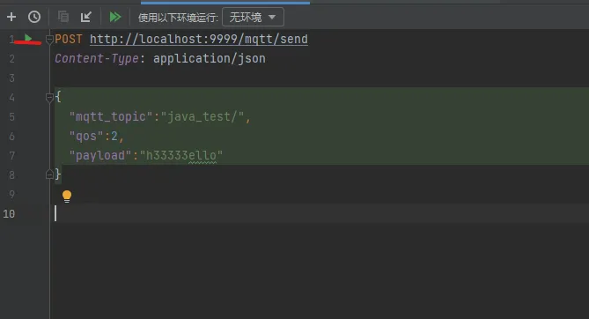Click the "java_test/" value

pos(202,116)
